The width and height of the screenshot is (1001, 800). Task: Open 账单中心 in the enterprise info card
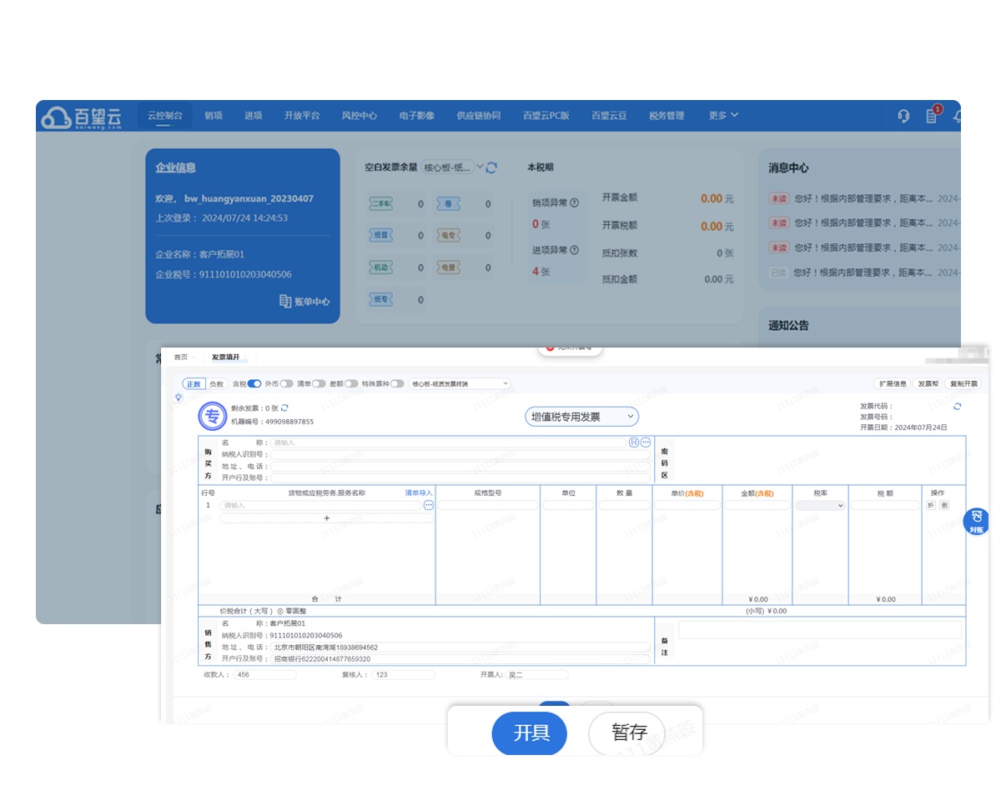tap(304, 302)
